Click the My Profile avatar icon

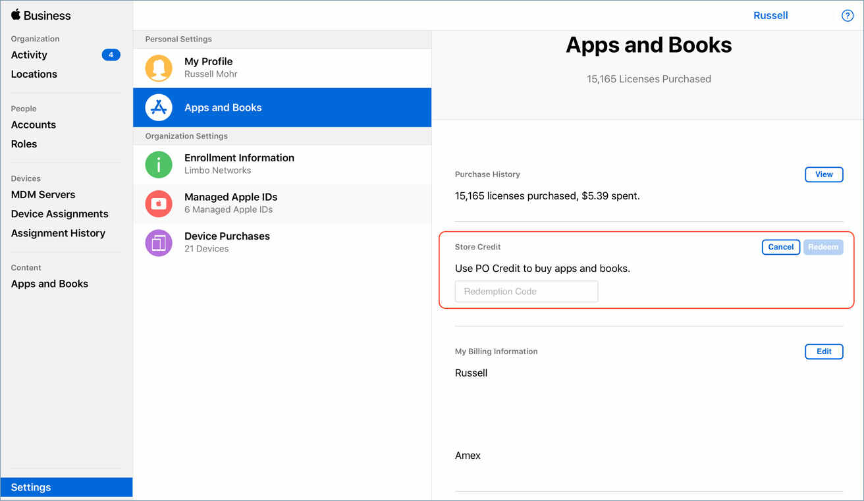tap(159, 68)
